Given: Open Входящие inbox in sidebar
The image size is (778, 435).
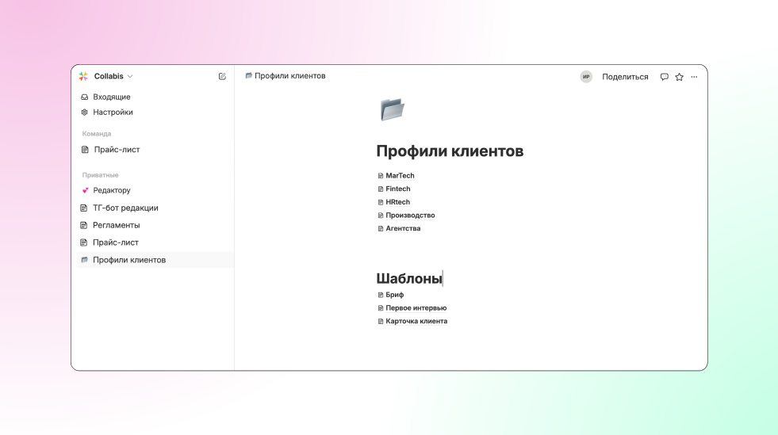Looking at the screenshot, I should point(111,97).
